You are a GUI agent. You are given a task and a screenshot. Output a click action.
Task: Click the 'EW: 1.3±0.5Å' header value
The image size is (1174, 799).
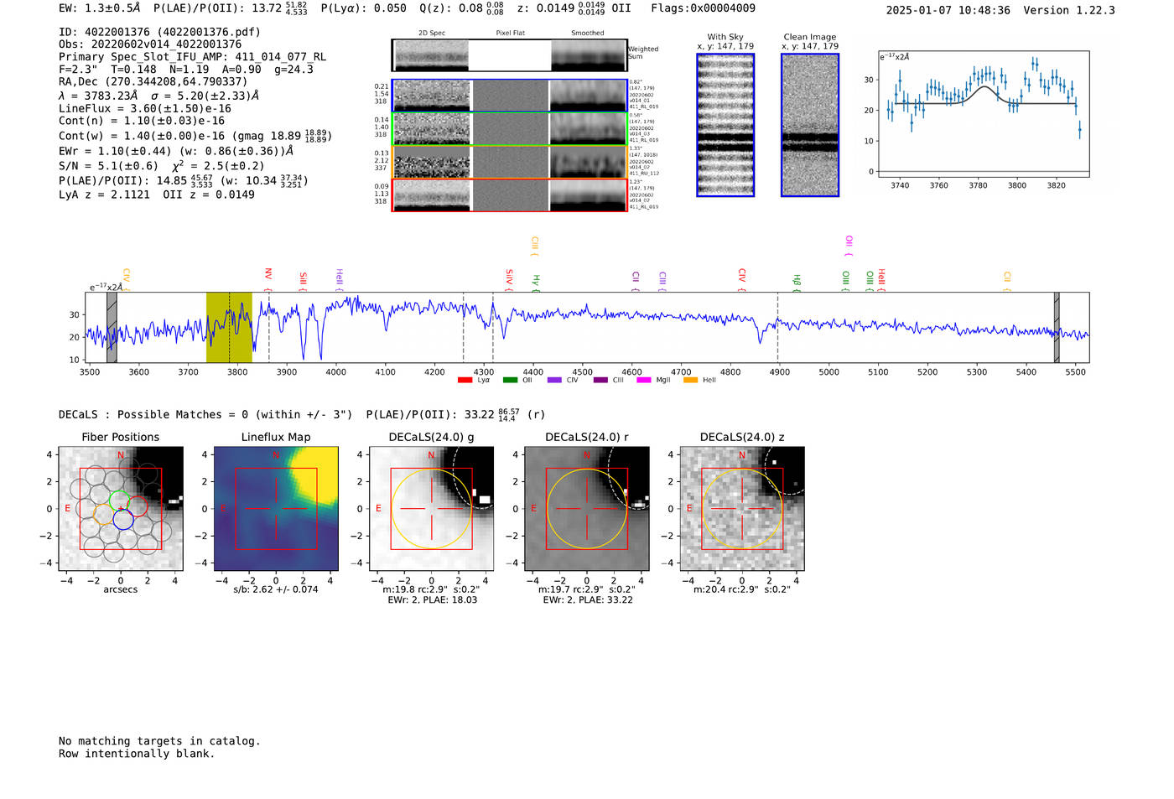[x=100, y=8]
